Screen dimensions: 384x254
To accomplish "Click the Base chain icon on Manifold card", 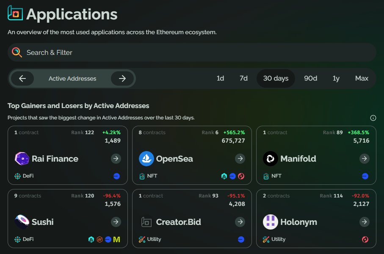I will point(365,176).
